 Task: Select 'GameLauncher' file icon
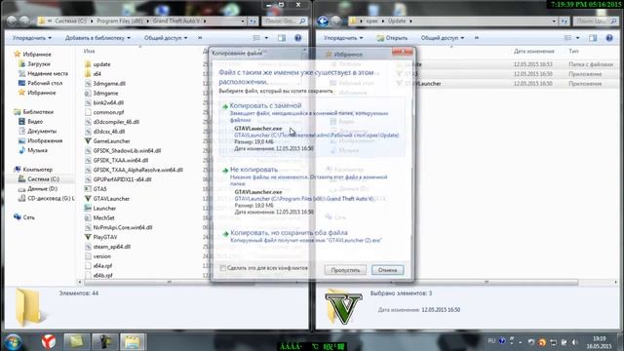[88, 140]
